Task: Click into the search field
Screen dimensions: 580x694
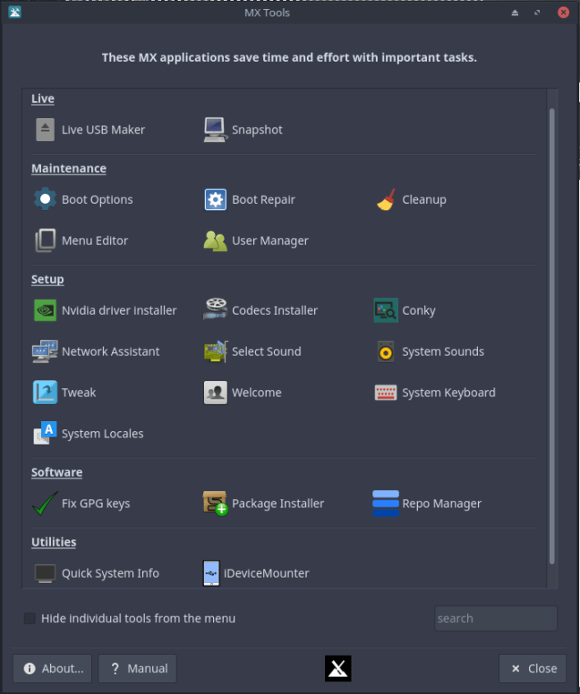Action: (496, 618)
